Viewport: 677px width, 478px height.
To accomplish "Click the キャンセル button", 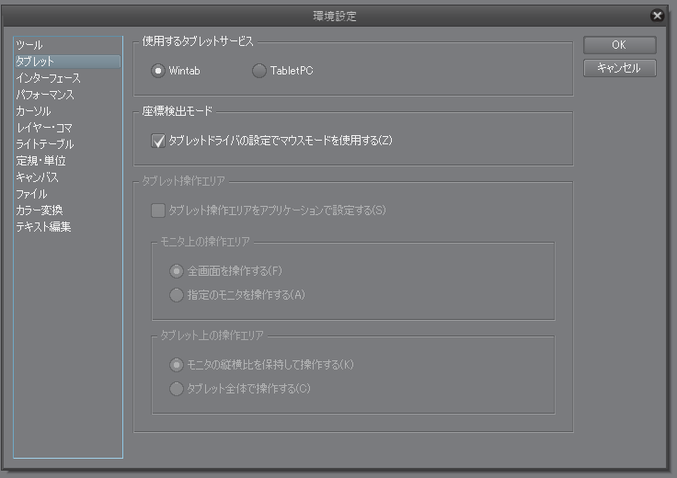I will [x=620, y=68].
